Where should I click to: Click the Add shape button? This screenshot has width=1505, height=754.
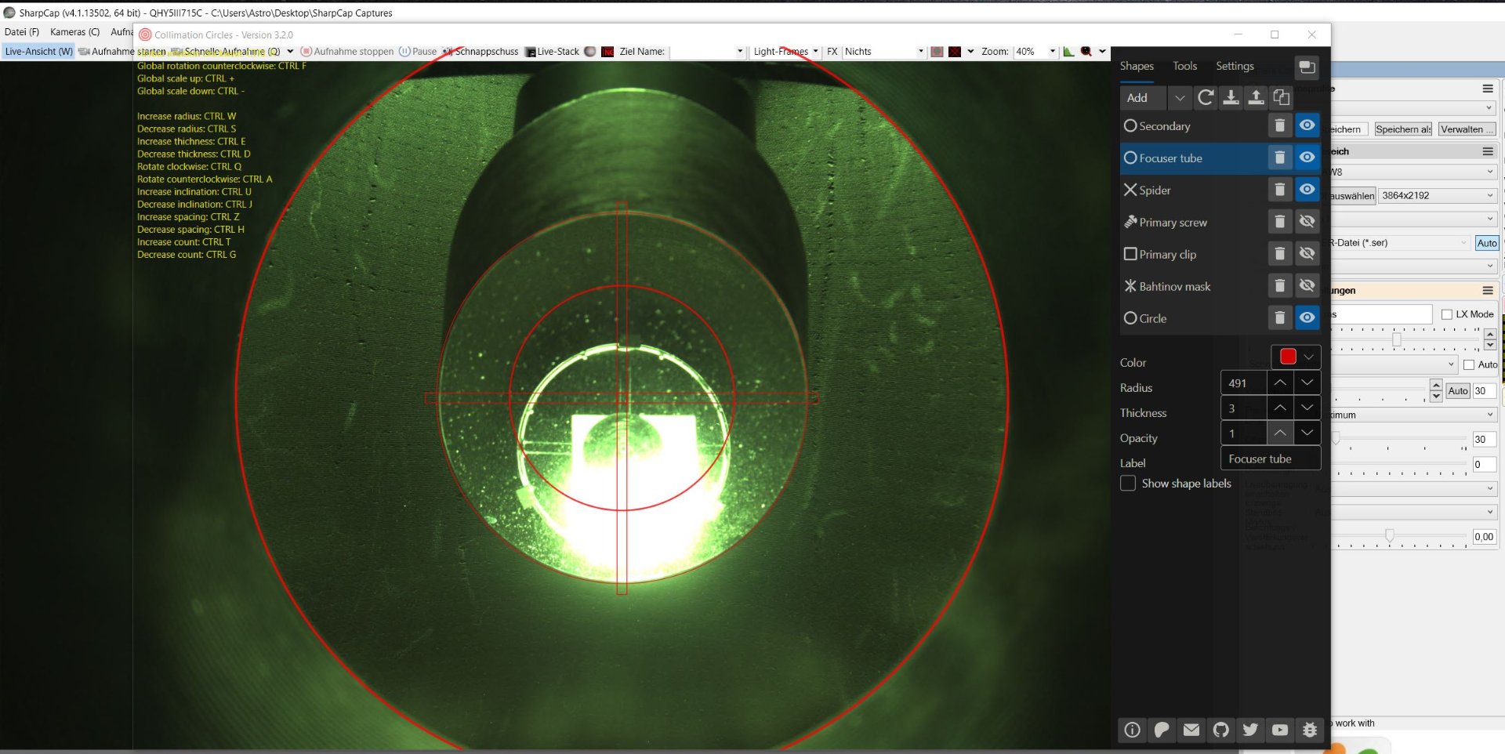click(x=1144, y=98)
